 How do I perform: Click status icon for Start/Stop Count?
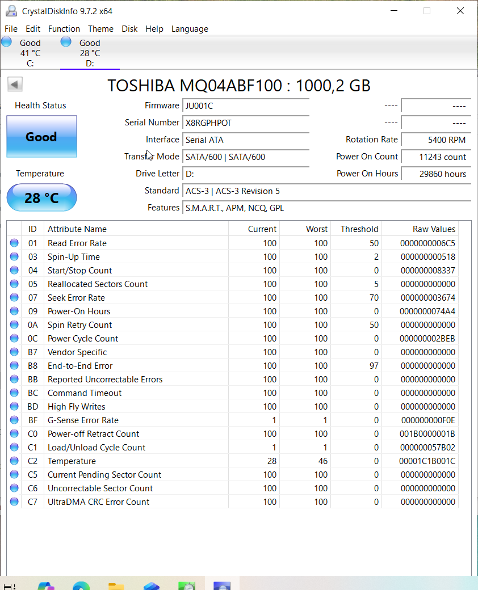[x=14, y=270]
